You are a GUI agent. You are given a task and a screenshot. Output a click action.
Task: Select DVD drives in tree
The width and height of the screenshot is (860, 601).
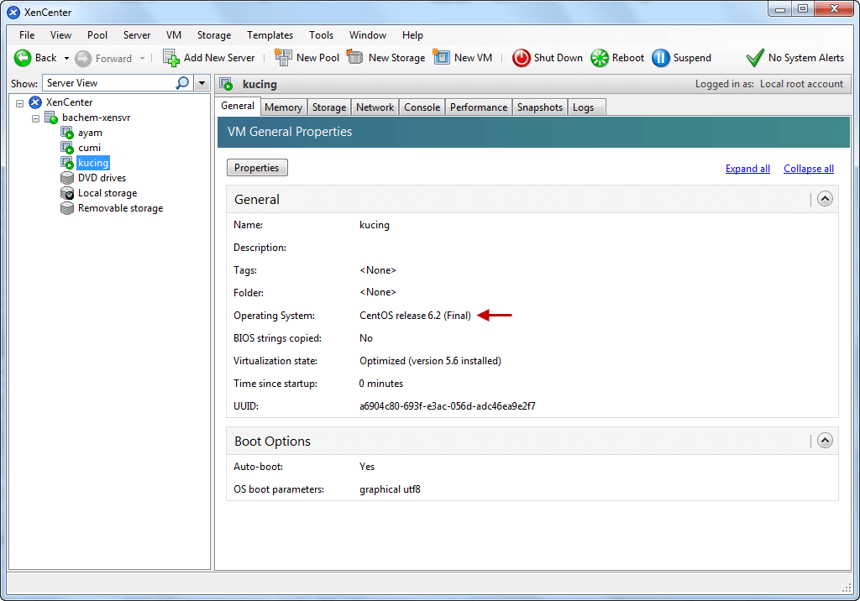(x=102, y=178)
